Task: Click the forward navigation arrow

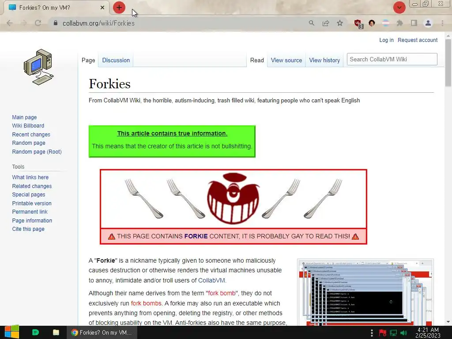Action: (24, 23)
